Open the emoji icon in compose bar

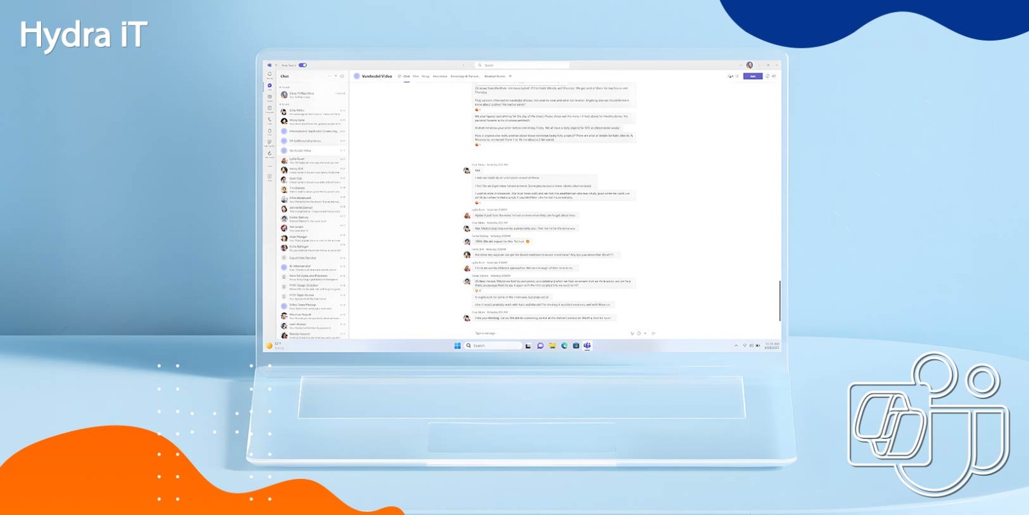(x=639, y=333)
